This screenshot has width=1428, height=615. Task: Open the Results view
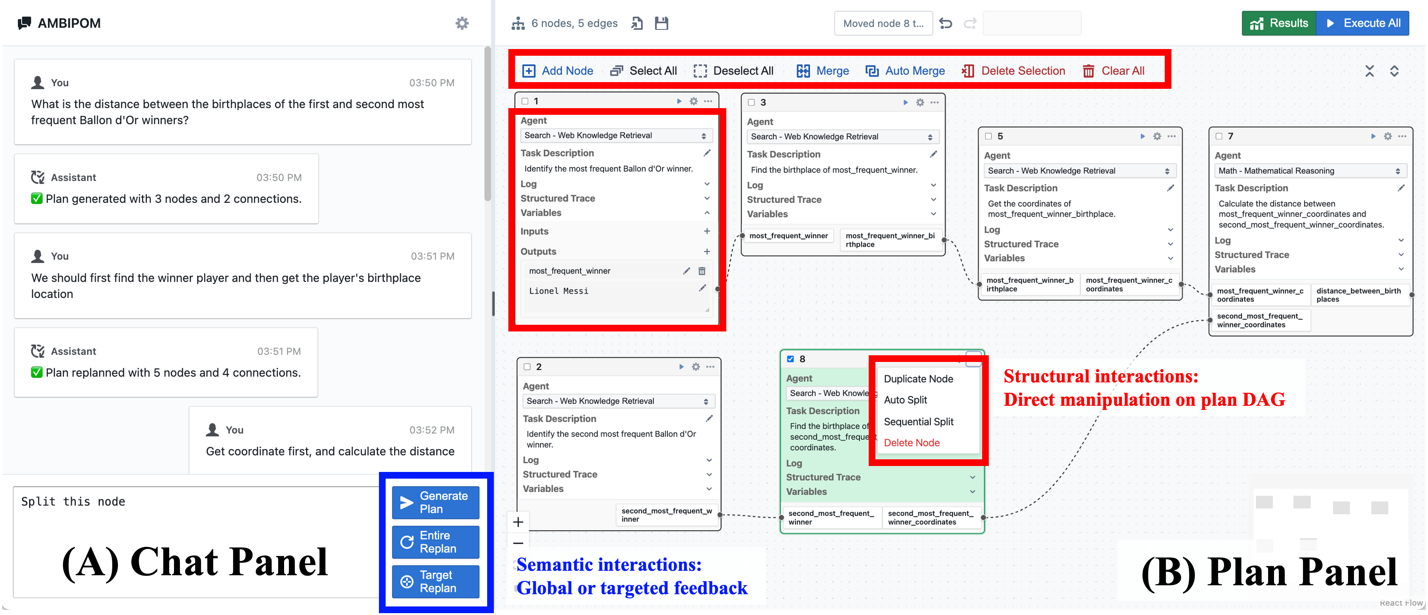[x=1279, y=23]
